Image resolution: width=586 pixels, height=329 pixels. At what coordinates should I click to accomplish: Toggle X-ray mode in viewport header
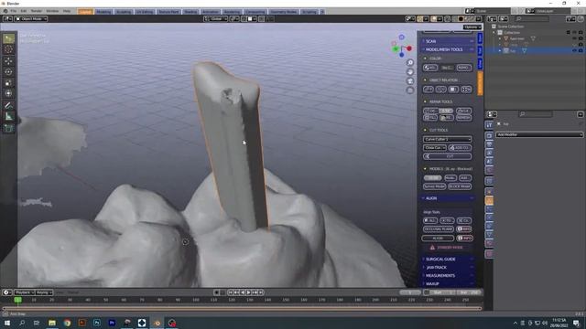pyautogui.click(x=448, y=18)
